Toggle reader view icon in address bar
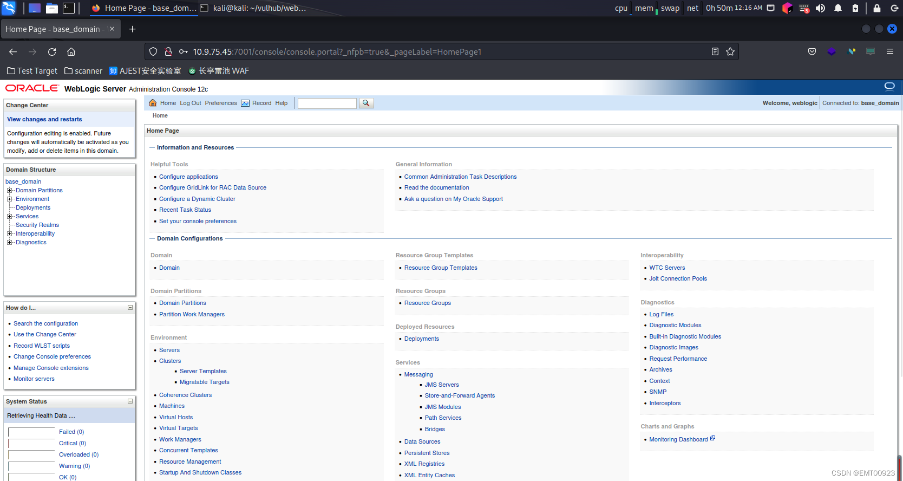The image size is (903, 481). (715, 51)
